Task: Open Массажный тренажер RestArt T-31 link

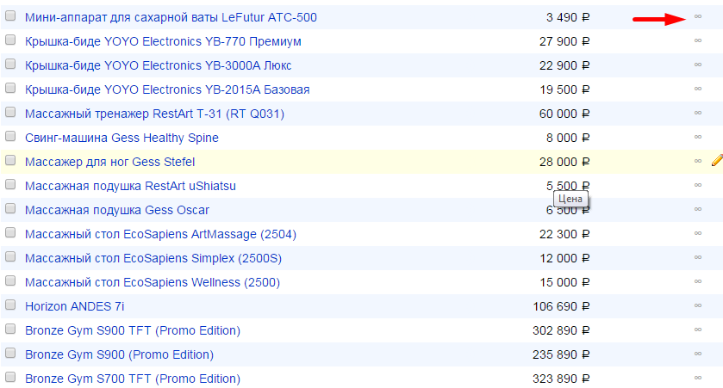Action: (x=154, y=114)
